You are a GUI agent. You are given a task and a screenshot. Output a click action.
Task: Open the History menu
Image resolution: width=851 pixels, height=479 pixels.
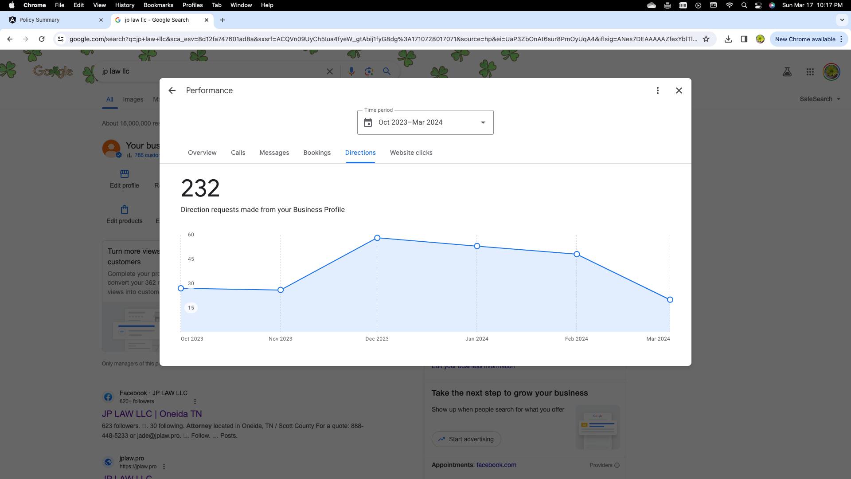click(x=125, y=5)
